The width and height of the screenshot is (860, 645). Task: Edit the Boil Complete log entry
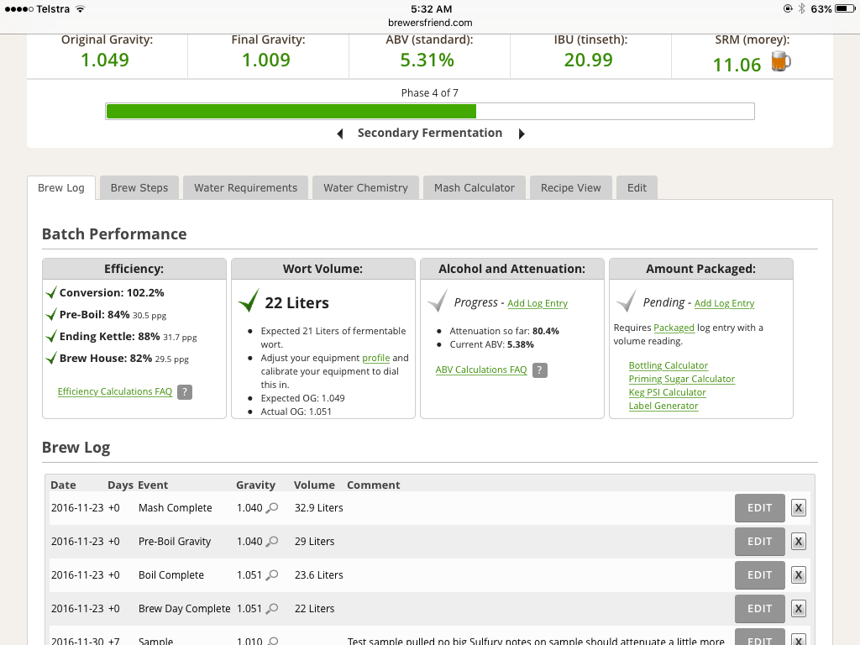tap(759, 574)
